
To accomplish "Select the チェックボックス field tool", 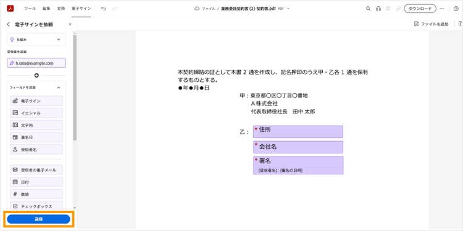I will pyautogui.click(x=36, y=206).
